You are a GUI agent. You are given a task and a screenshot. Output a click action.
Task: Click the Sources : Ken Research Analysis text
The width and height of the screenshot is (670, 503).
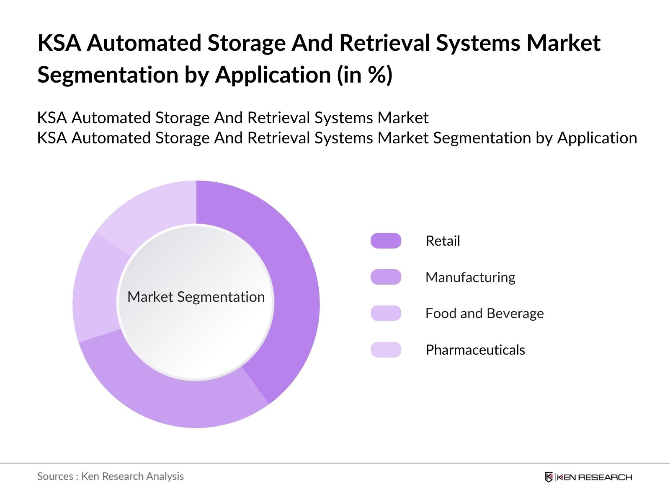111,477
